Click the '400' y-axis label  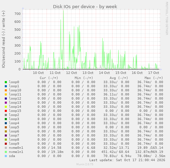[17, 38]
